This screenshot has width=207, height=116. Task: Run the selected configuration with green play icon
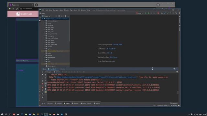146,13
